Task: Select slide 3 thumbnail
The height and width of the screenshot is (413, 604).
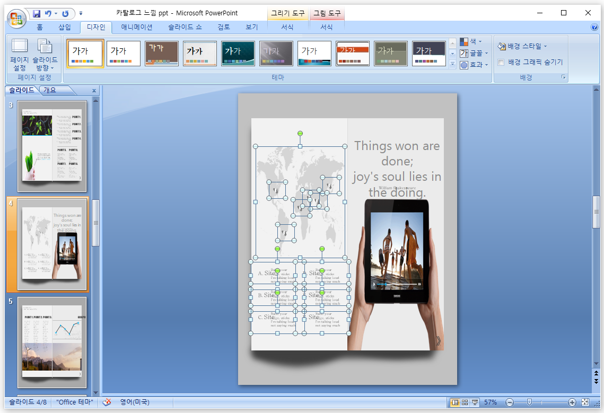Action: point(52,146)
